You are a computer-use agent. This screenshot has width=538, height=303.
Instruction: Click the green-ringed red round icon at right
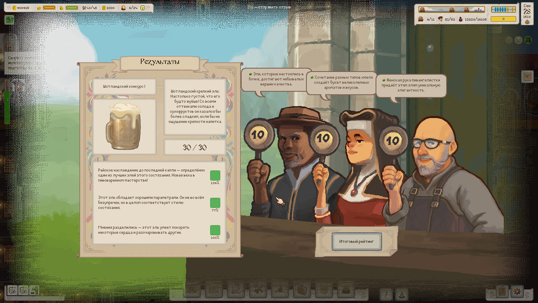(528, 40)
